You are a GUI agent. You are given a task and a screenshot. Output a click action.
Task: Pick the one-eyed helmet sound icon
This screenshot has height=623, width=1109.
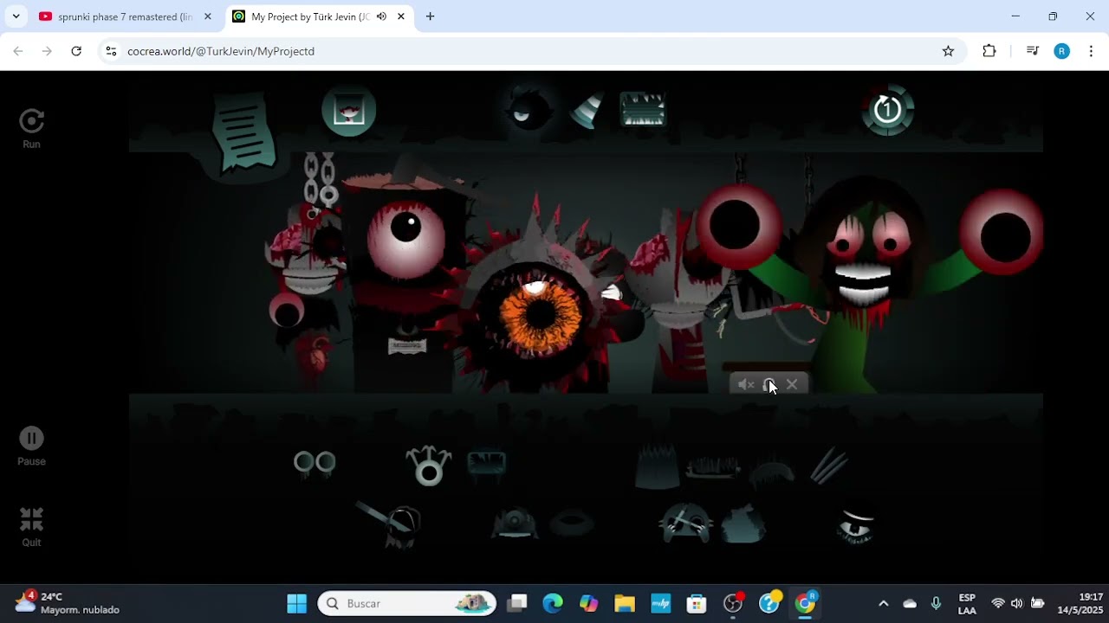pyautogui.click(x=515, y=523)
